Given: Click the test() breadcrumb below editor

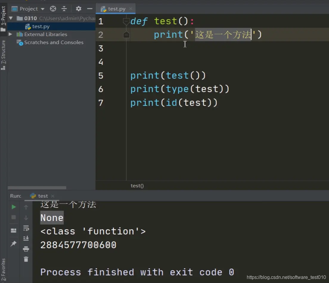Looking at the screenshot, I should tap(137, 186).
